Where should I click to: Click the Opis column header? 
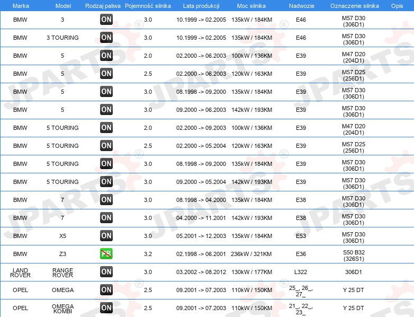point(397,6)
